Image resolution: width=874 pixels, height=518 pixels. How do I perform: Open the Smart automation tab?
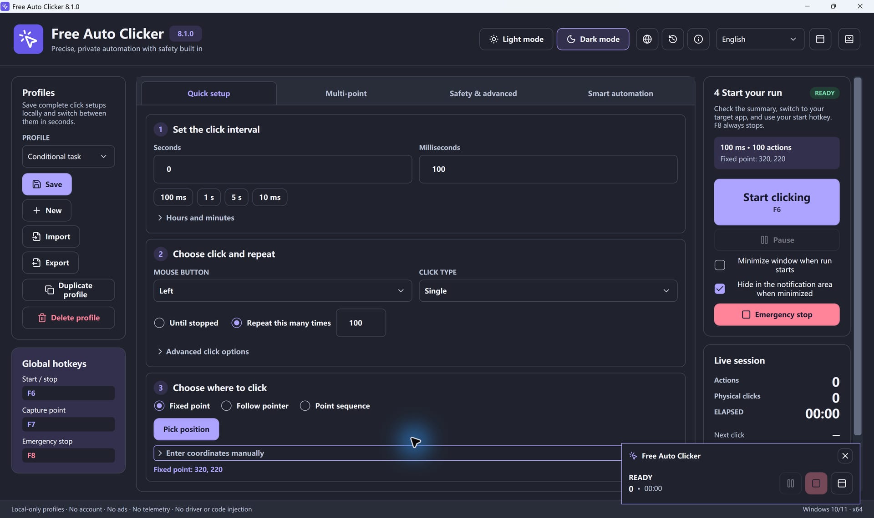(x=620, y=94)
